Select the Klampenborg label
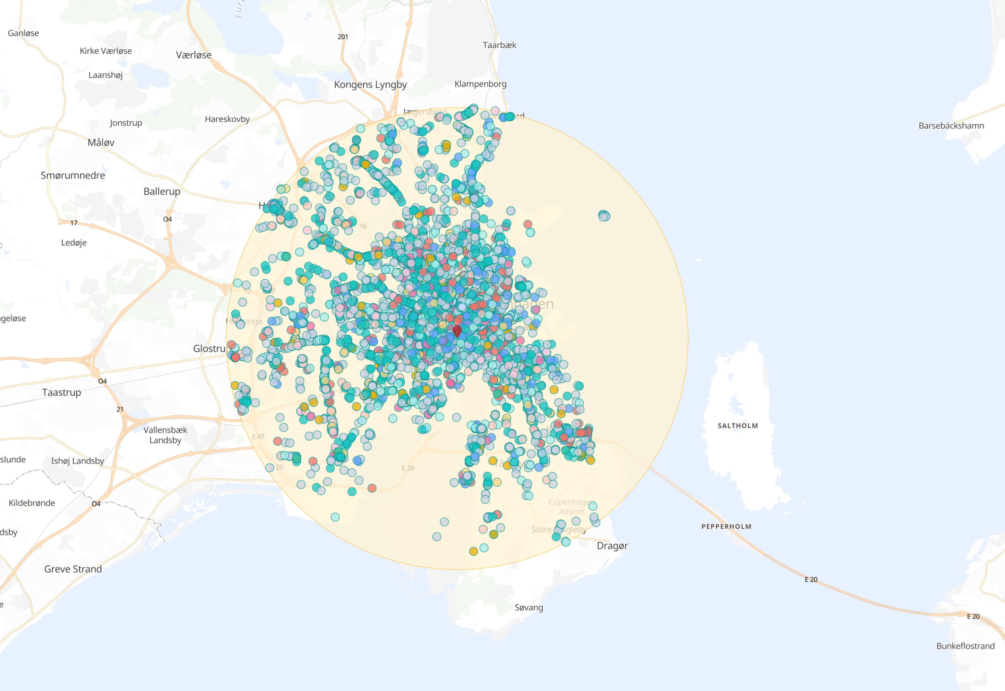The height and width of the screenshot is (691, 1005). (480, 84)
